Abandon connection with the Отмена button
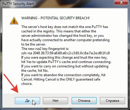The height and width of the screenshot is (110, 130). pos(84,101)
